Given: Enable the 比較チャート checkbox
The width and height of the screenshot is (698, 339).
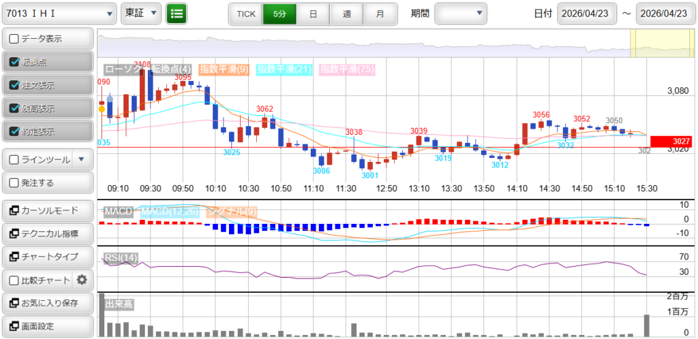Looking at the screenshot, I should 14,280.
